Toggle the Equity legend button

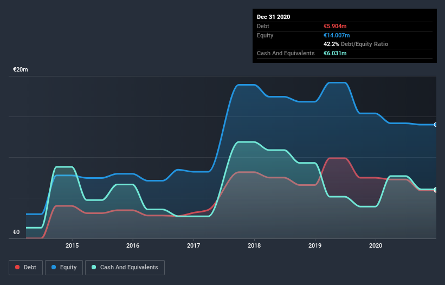(x=64, y=268)
